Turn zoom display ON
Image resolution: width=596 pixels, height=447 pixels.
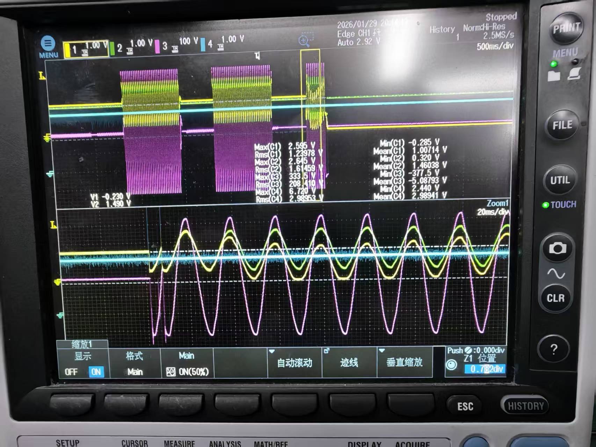click(96, 372)
